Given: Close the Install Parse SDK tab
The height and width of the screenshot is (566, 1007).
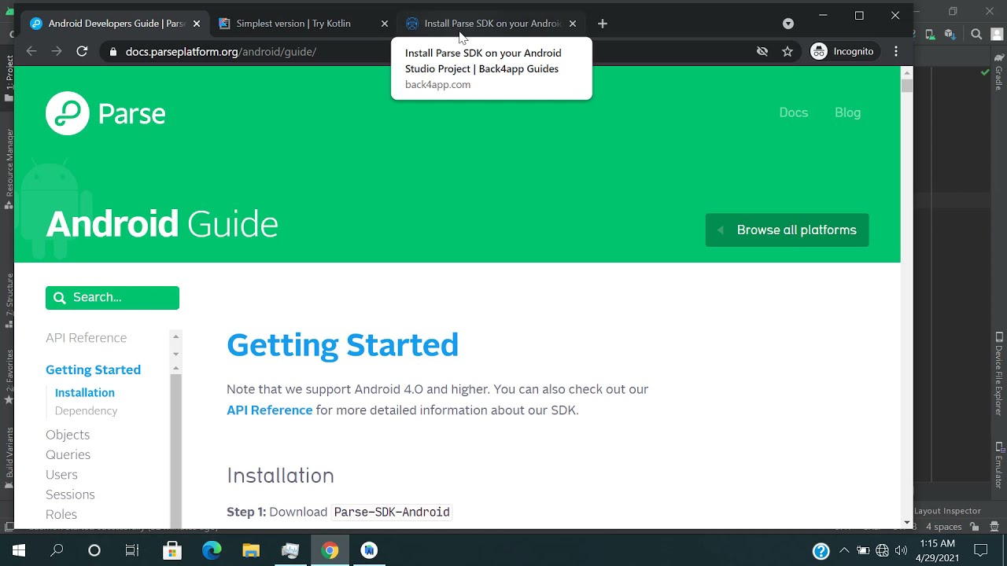Looking at the screenshot, I should click(x=573, y=24).
